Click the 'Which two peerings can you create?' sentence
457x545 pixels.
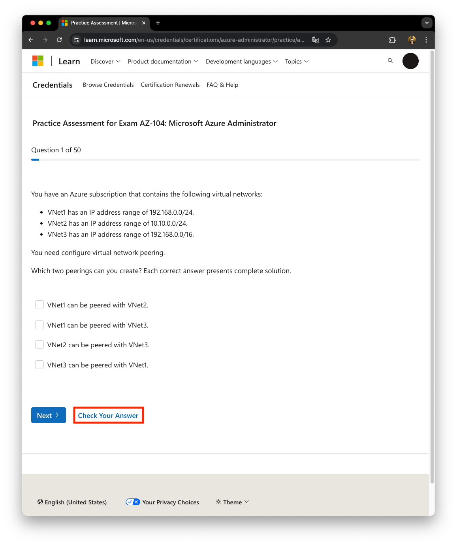click(x=87, y=271)
